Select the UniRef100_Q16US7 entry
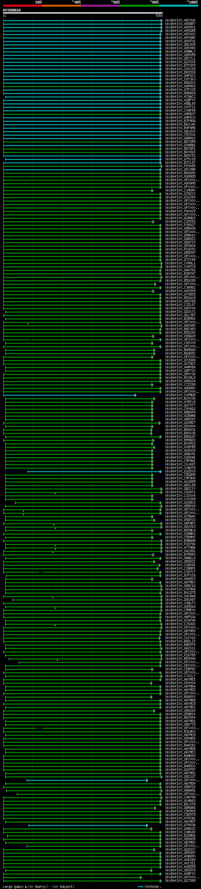The image size is (201, 889). tap(180, 850)
